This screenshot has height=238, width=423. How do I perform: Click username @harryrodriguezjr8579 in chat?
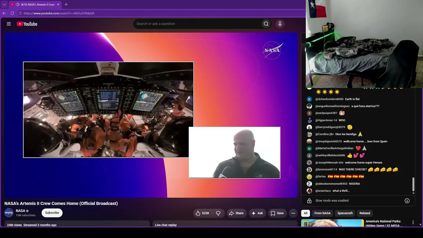point(330,127)
